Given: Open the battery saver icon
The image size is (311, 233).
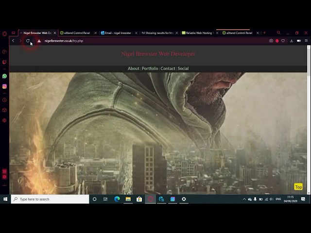Looking at the screenshot, I should tap(299, 41).
